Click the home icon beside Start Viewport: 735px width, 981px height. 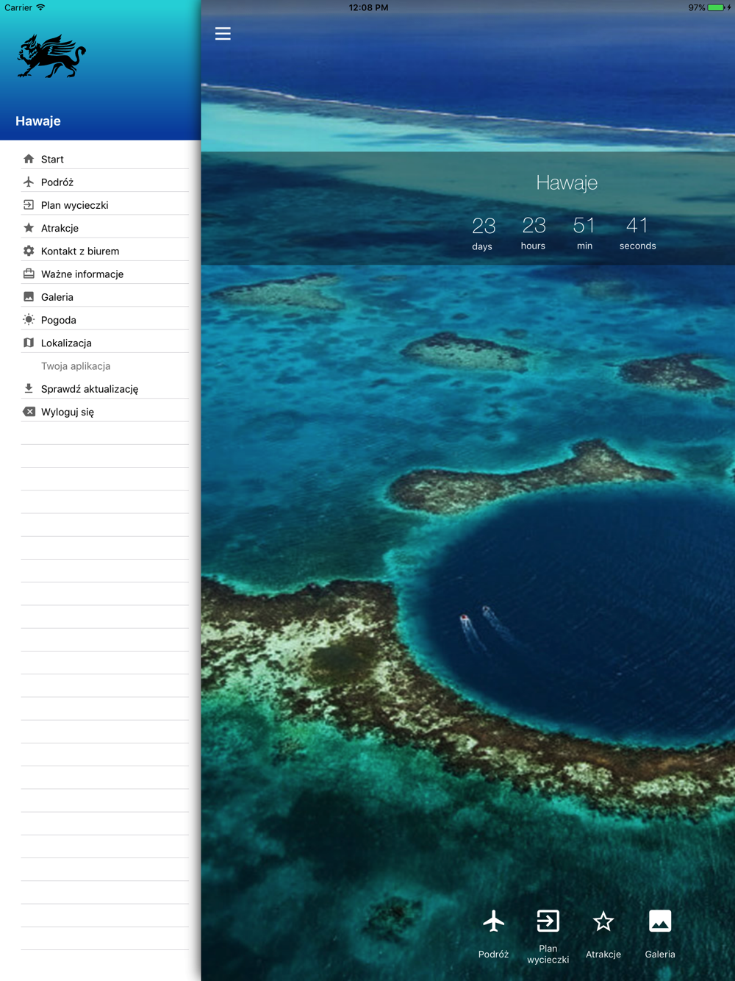(x=29, y=159)
